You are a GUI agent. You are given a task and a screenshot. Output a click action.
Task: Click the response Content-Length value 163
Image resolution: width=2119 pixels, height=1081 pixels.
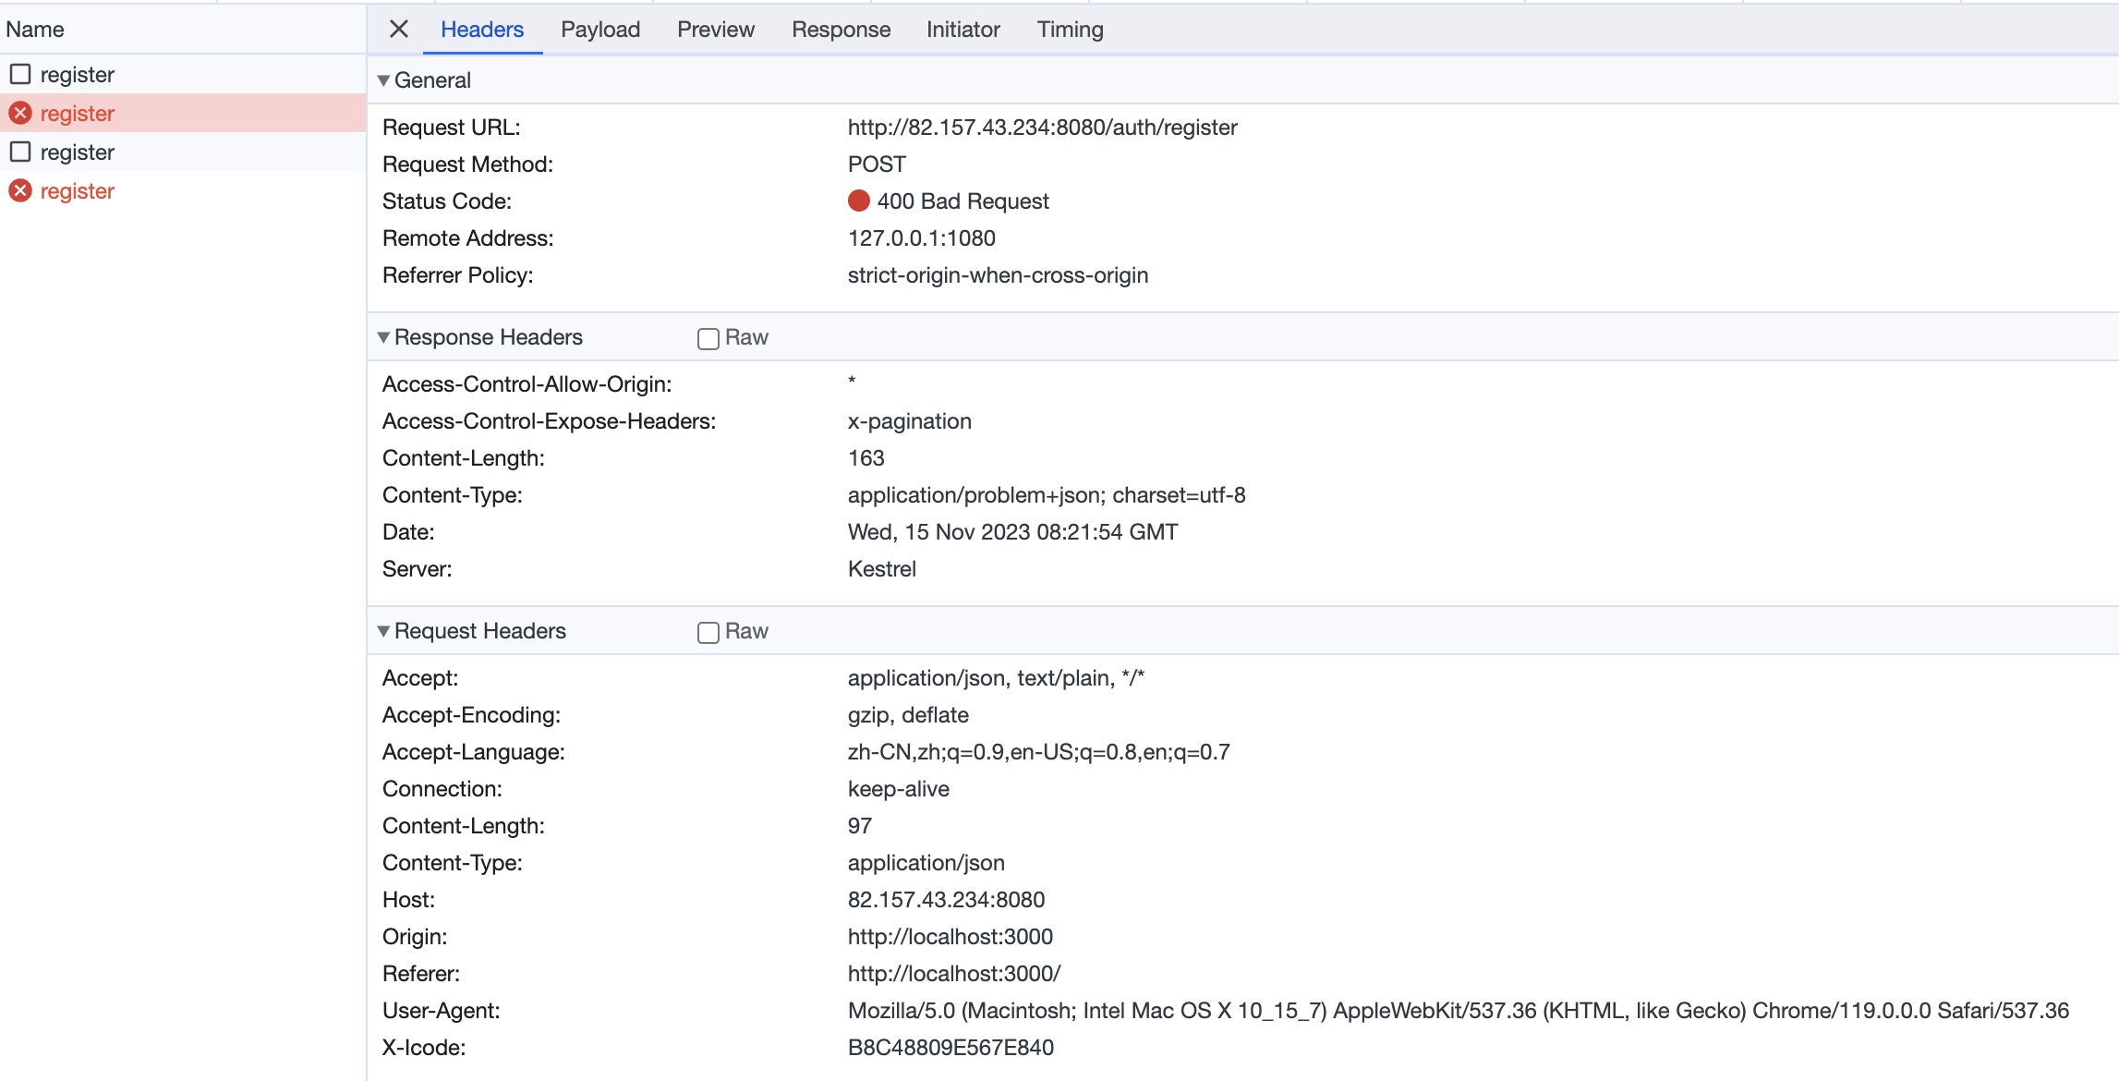[x=866, y=458]
